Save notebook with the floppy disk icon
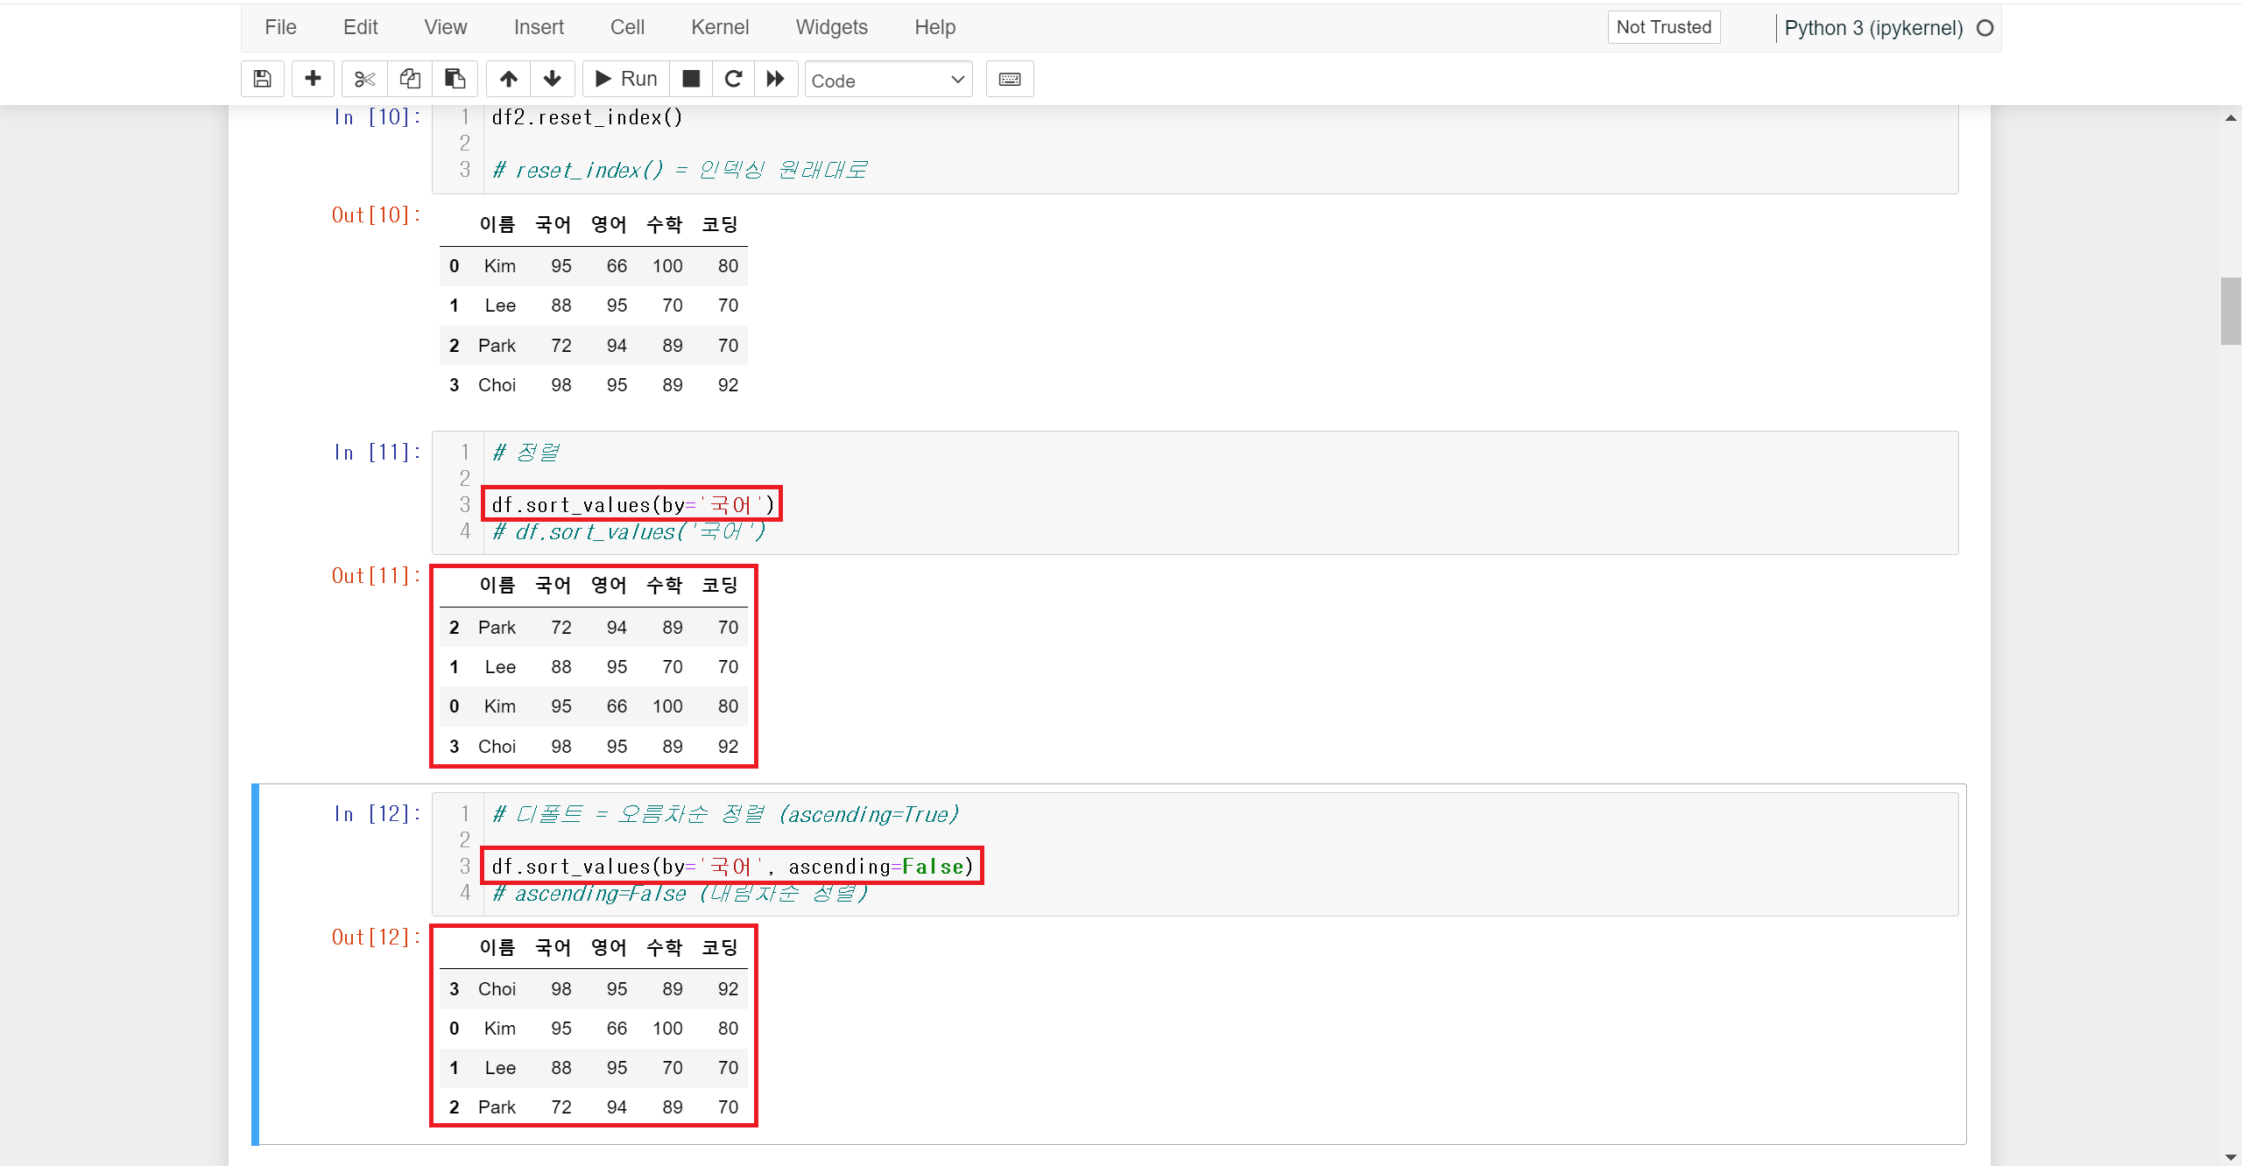Viewport: 2242px width, 1166px height. coord(262,79)
